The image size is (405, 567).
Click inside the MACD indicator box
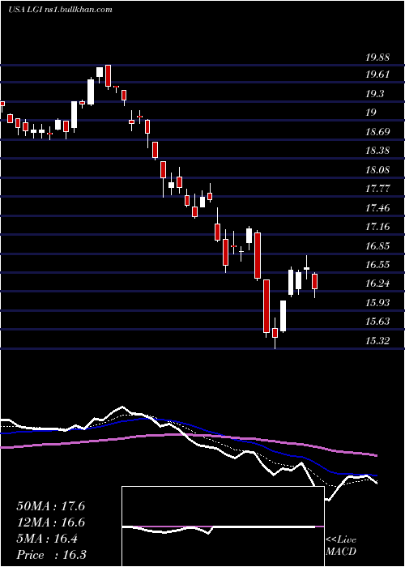pos(223,526)
